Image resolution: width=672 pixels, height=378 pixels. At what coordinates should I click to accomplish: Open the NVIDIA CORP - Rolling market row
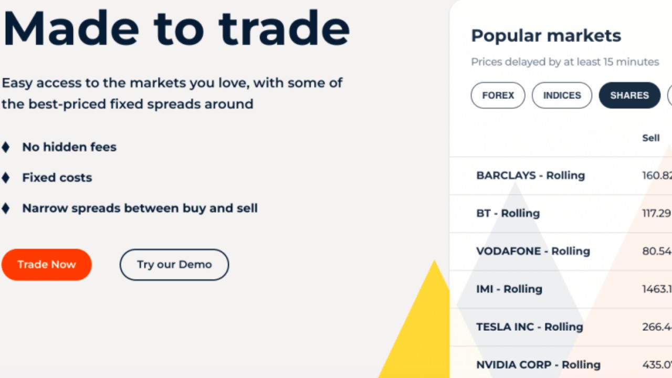[538, 364]
